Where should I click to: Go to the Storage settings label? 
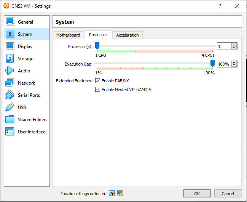25,59
